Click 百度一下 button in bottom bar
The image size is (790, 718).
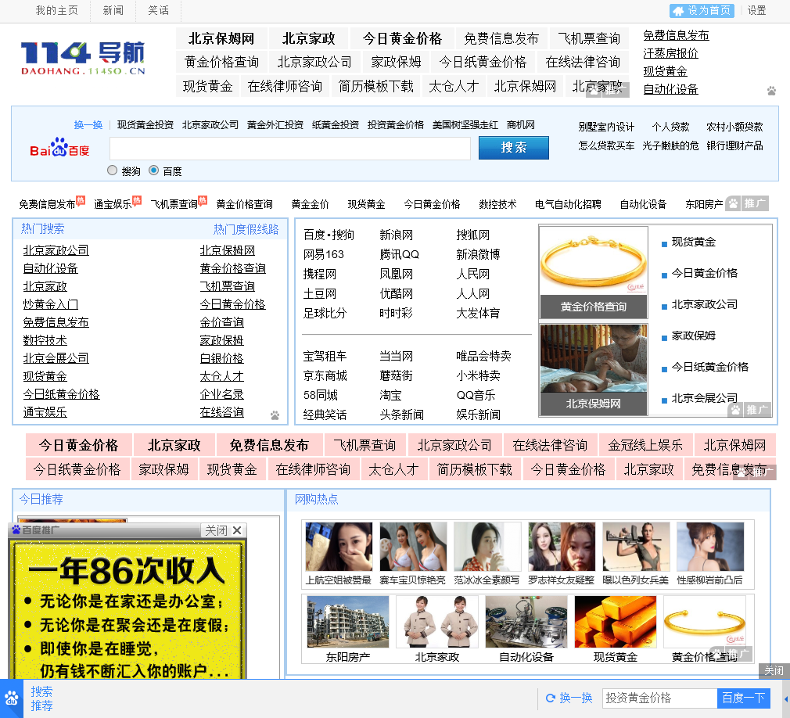744,698
